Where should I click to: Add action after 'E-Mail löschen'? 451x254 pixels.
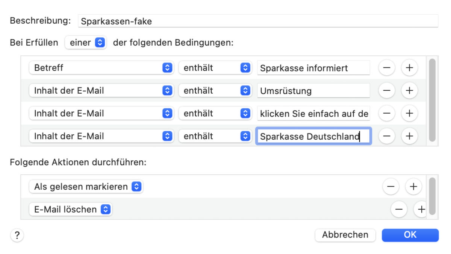[x=421, y=209]
